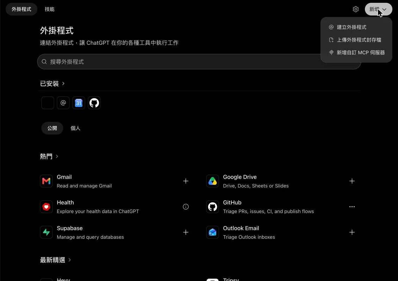Add the Gmail plugin with plus

[x=186, y=181]
